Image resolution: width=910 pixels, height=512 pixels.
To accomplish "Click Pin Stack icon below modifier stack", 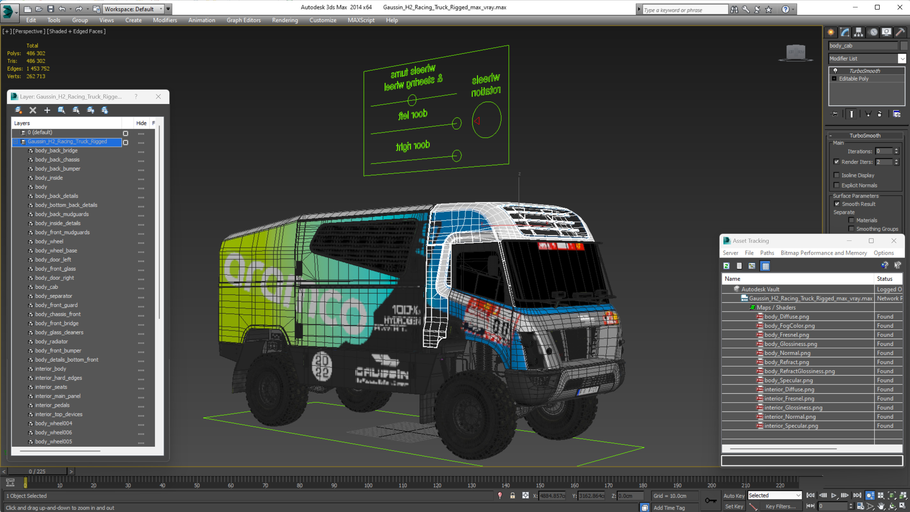I will coord(835,114).
